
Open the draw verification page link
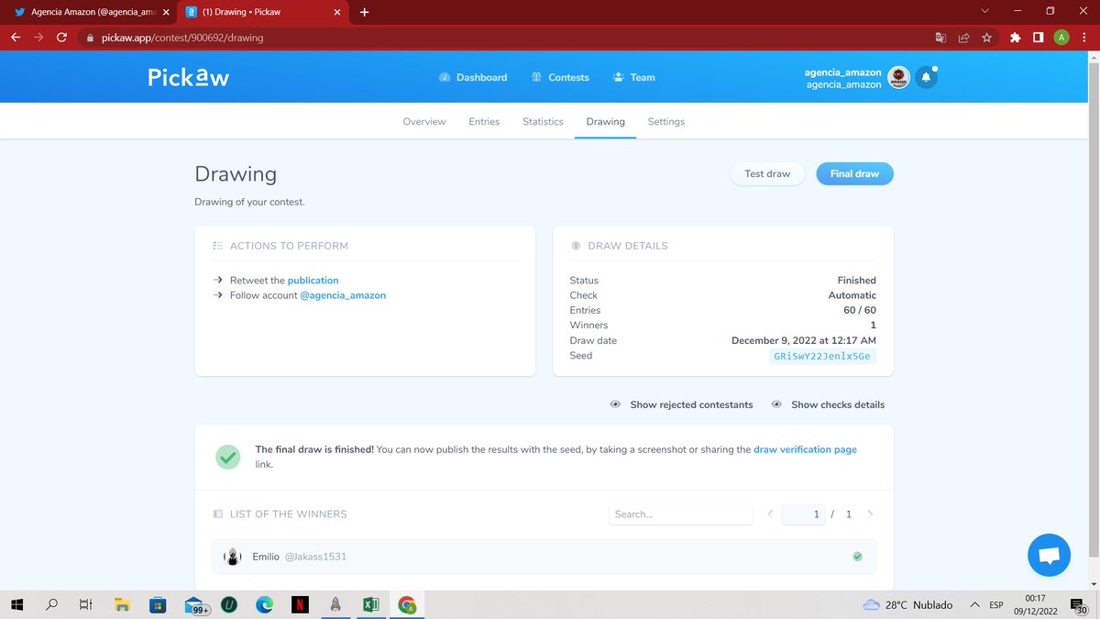click(x=805, y=450)
